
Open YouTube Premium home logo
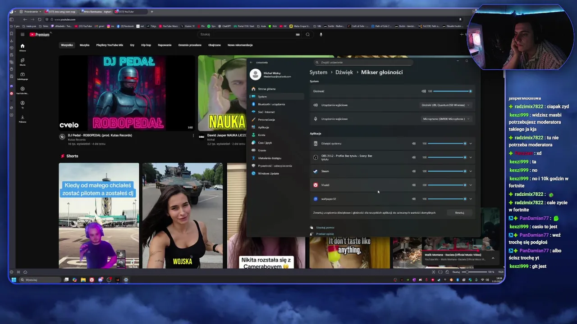(x=40, y=35)
